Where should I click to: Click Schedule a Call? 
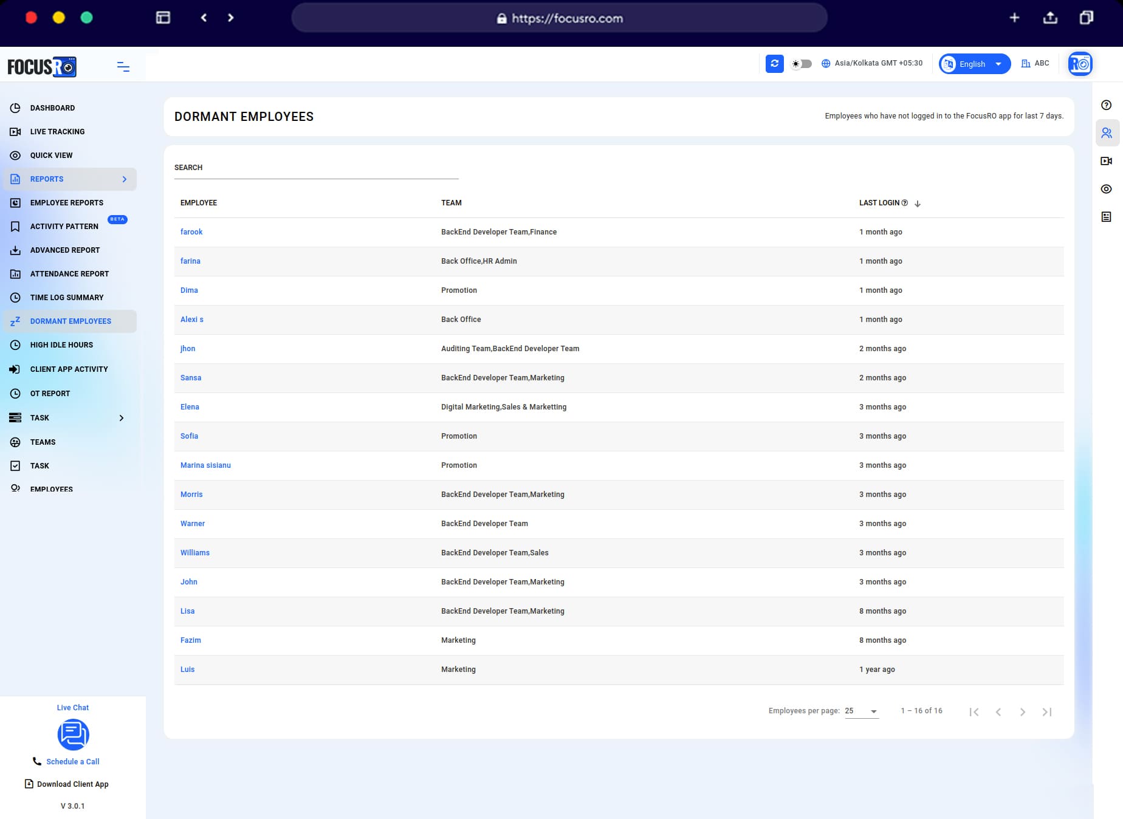72,761
